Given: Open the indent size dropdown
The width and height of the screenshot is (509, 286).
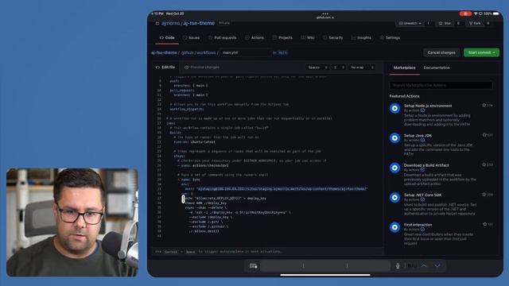Looking at the screenshot, I should click(x=339, y=68).
